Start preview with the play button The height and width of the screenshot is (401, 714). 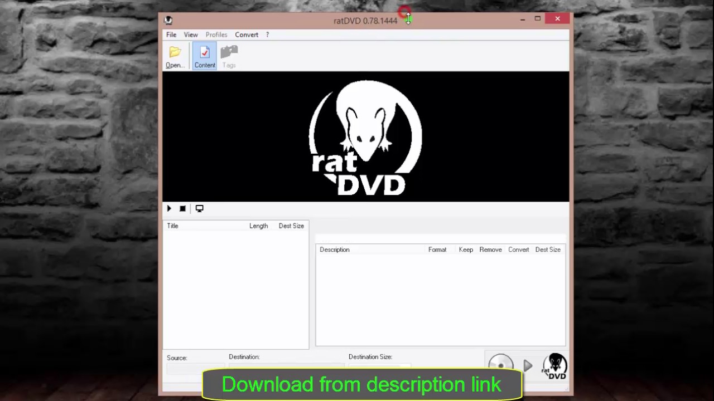[x=169, y=208]
